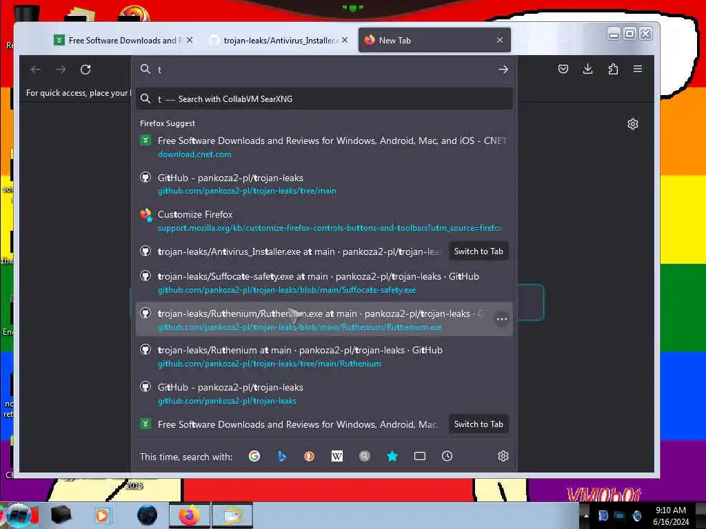Search this time with Google icon

pyautogui.click(x=254, y=456)
